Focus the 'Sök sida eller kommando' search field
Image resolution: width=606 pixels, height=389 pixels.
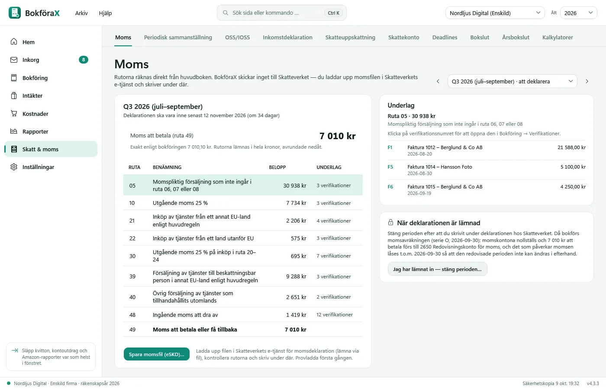282,13
